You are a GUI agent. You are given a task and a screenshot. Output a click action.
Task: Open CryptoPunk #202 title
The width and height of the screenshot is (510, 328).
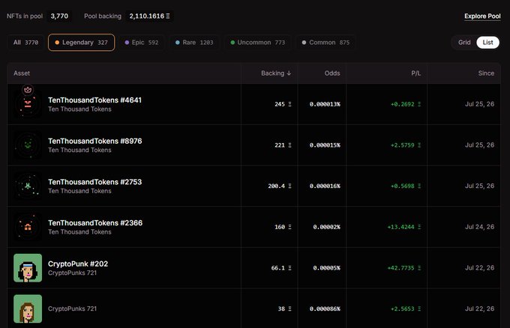pos(78,264)
